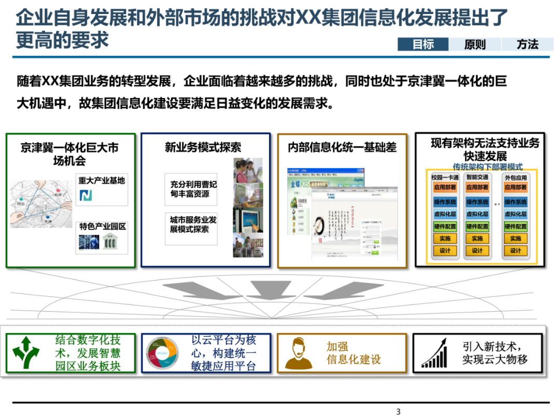The height and width of the screenshot is (420, 560).
Task: Click the 智能交通 column header
Action: (477, 177)
